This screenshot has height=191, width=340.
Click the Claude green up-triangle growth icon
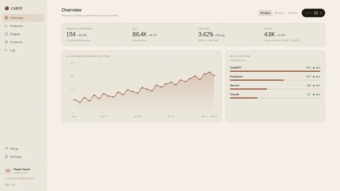pyautogui.click(x=314, y=94)
